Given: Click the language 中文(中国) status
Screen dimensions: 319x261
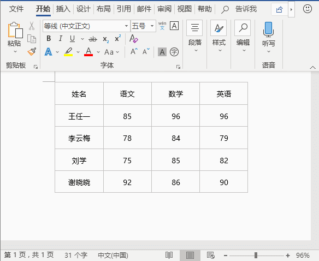Looking at the screenshot, I should point(113,256).
